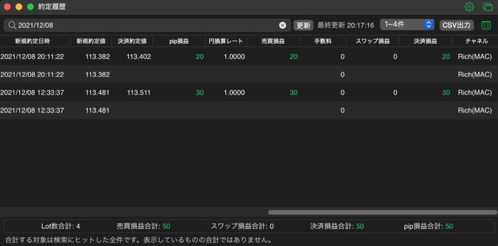
Task: Click the チャネル column header
Action: coord(477,41)
